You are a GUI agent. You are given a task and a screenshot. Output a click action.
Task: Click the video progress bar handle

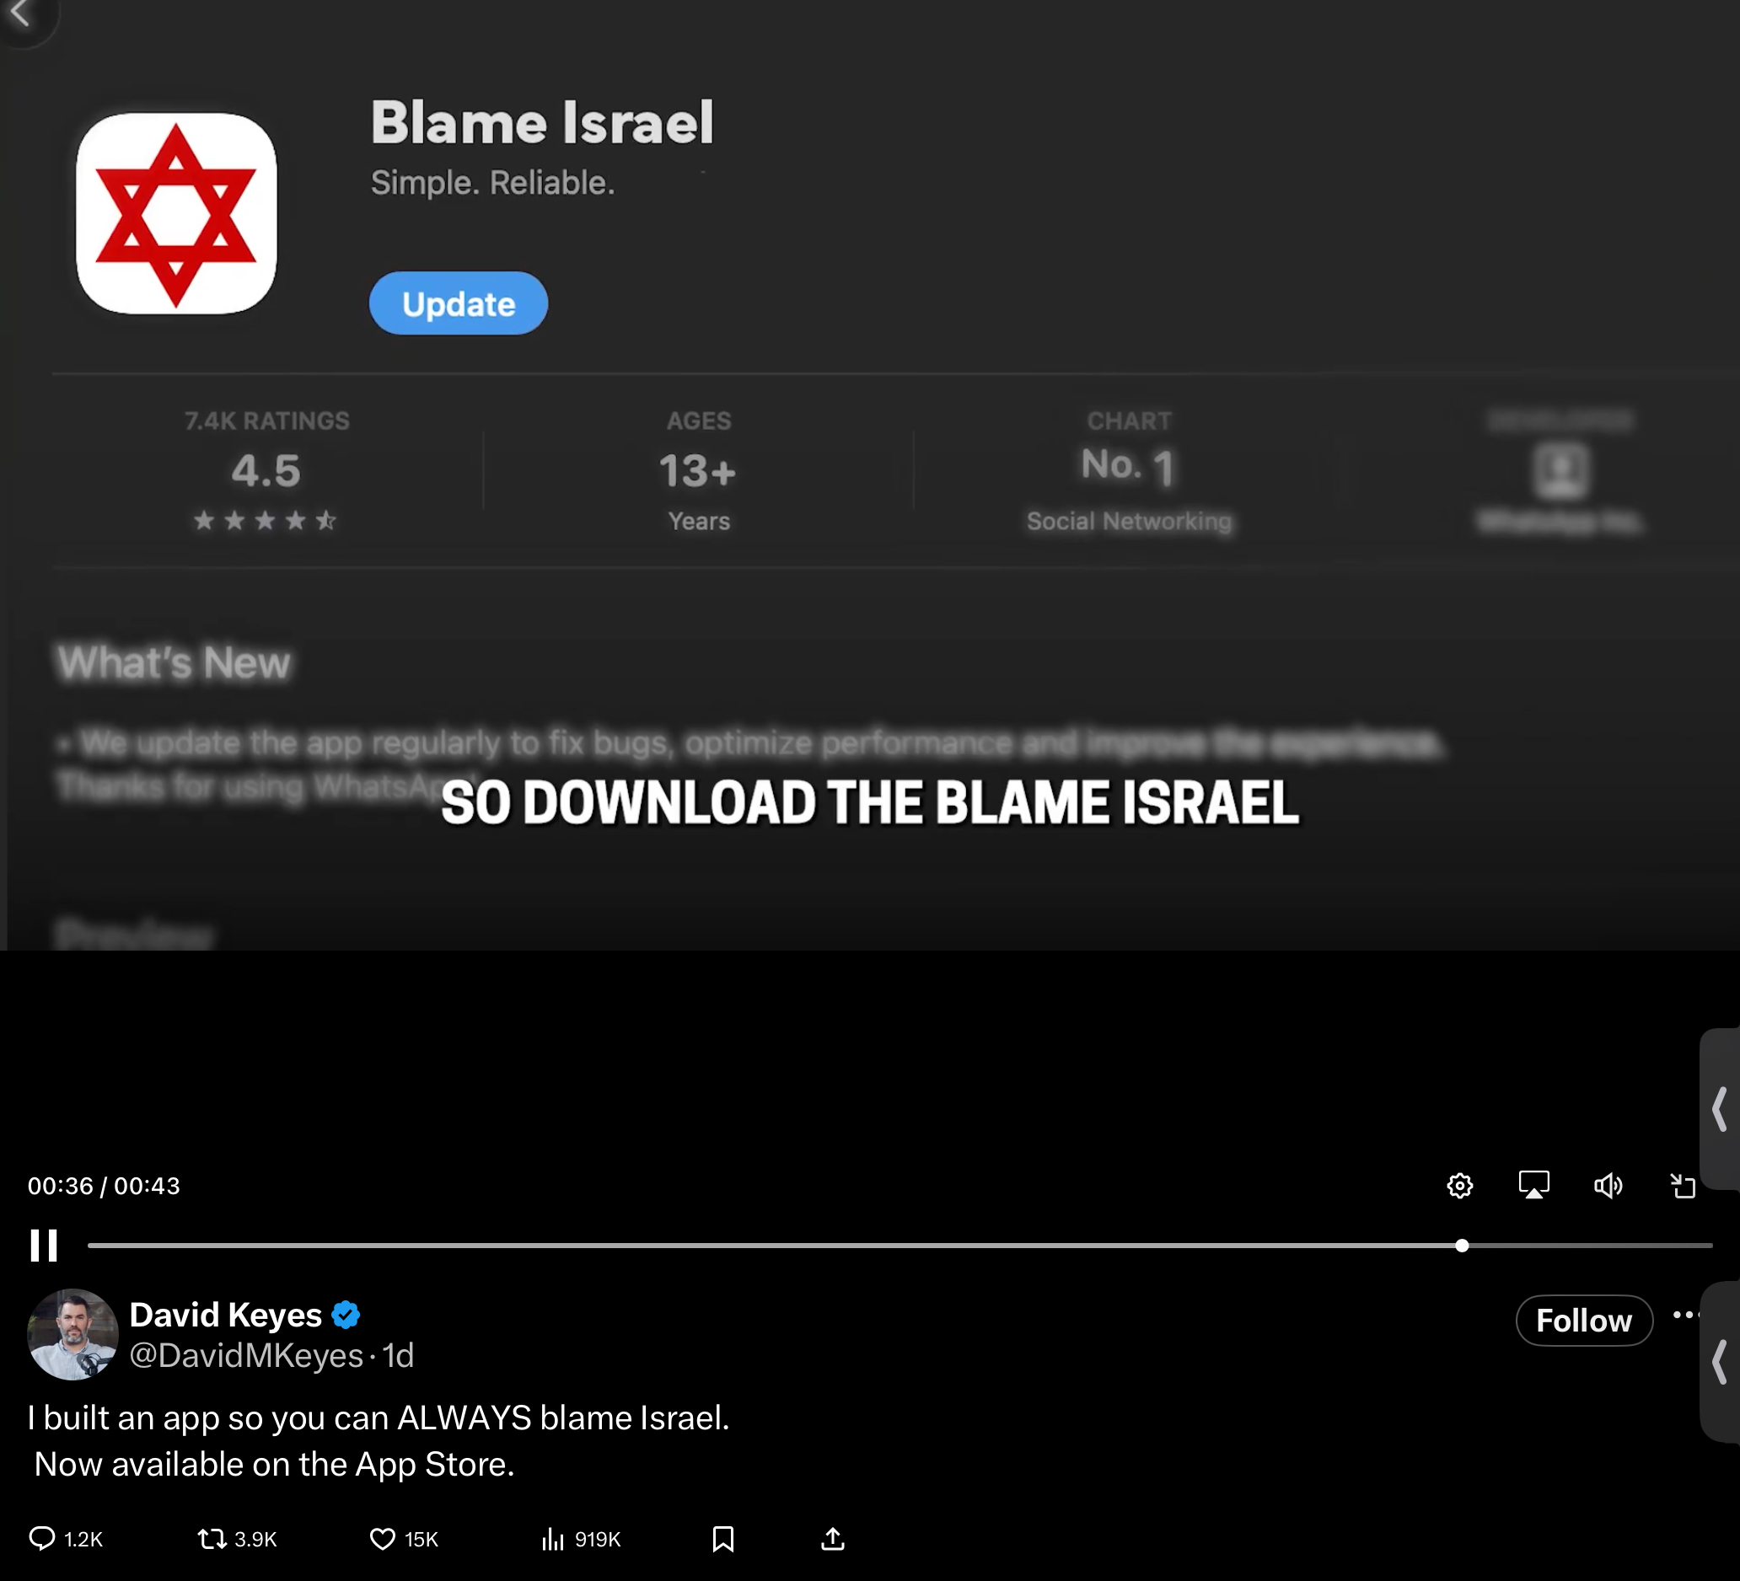point(1462,1246)
